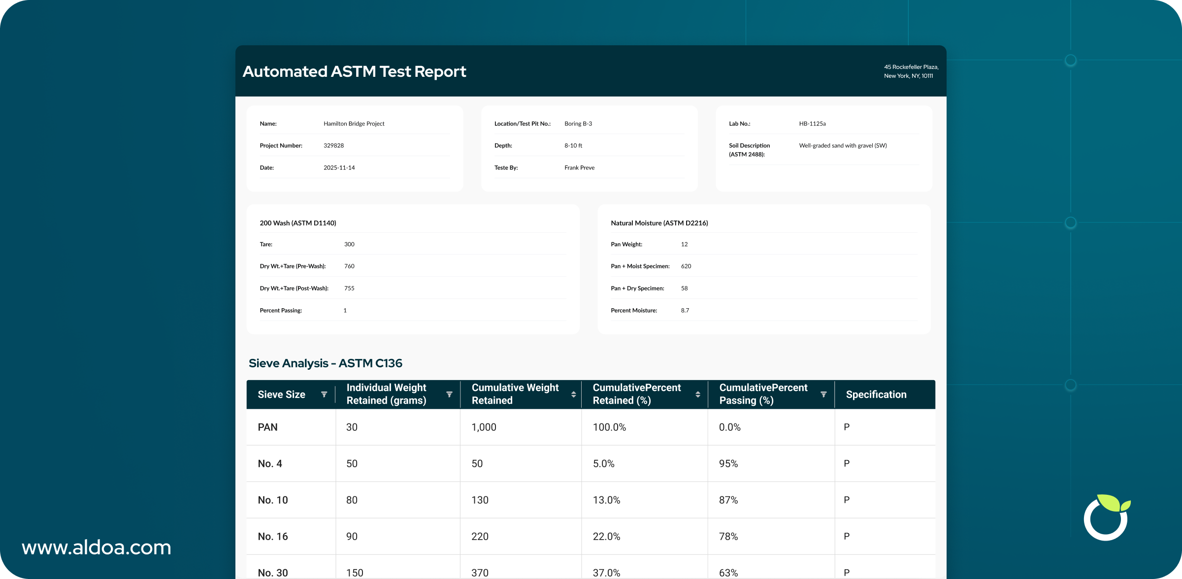The width and height of the screenshot is (1182, 579).
Task: Select the Sieve Size column header
Action: click(x=282, y=394)
